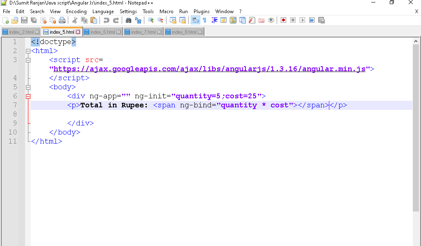Toggle Show All Characters pilcrow button

204,20
